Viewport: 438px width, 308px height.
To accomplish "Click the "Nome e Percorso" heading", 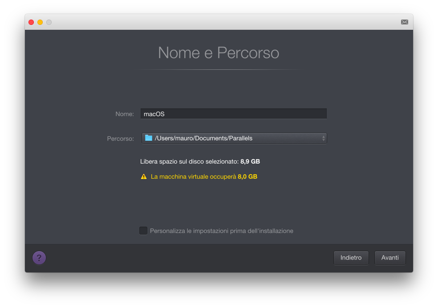I will pos(219,53).
